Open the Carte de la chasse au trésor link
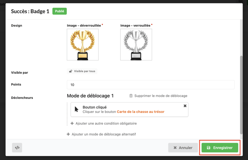The width and height of the screenshot is (248, 160). tap(141, 112)
